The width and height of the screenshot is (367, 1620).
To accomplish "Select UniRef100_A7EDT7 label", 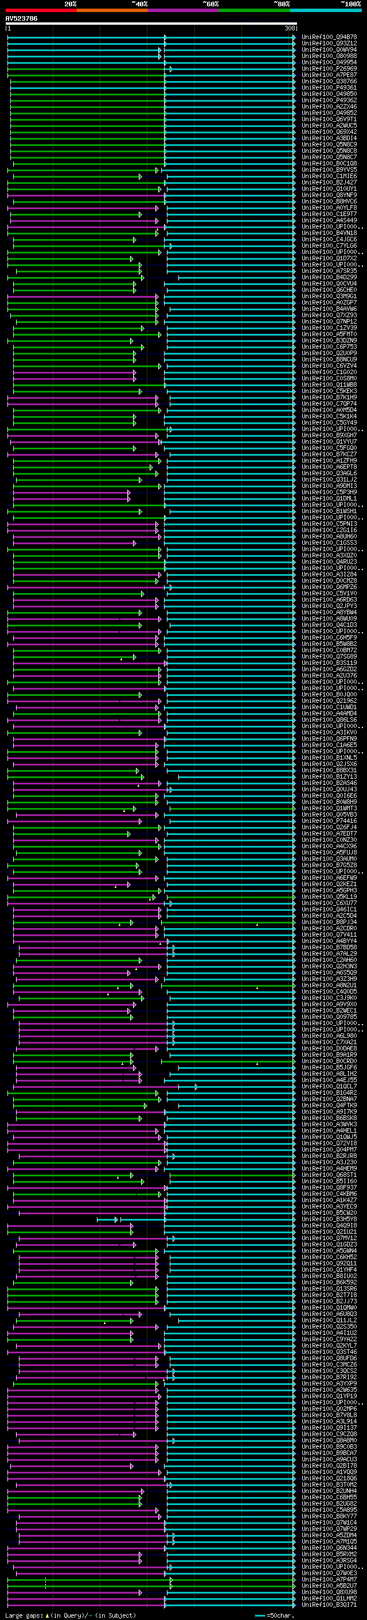I will tap(329, 833).
